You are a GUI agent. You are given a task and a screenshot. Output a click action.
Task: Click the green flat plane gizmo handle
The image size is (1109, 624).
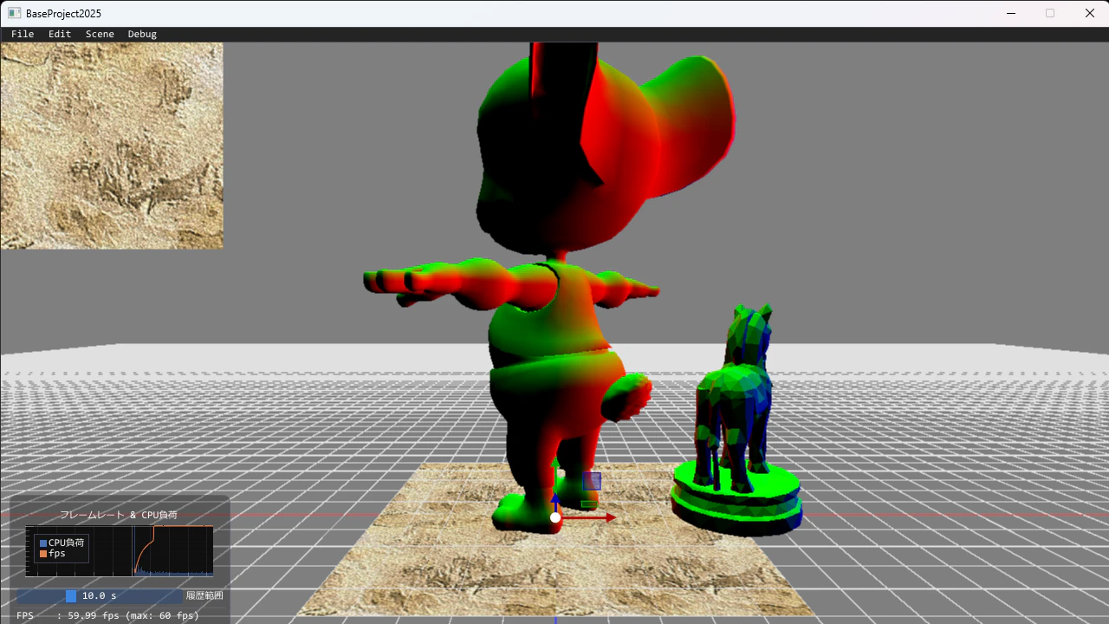pyautogui.click(x=589, y=504)
